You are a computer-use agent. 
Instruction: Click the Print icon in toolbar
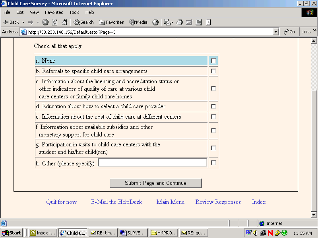pyautogui.click(x=180, y=22)
